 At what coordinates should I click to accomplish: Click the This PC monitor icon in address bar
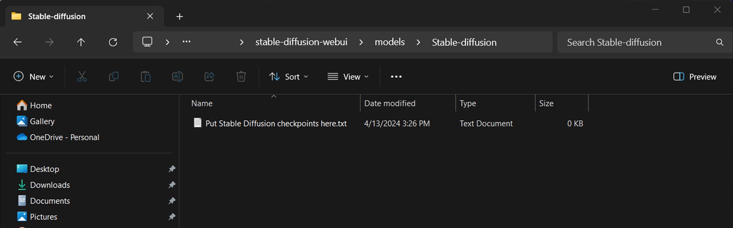pos(147,42)
